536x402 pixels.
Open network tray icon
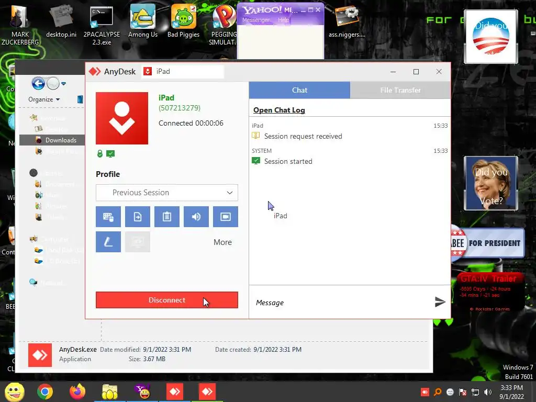point(475,392)
